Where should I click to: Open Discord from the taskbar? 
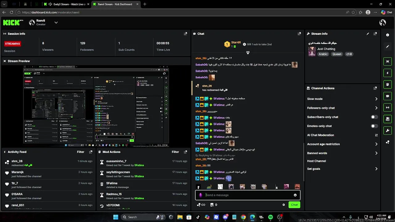click(x=225, y=217)
